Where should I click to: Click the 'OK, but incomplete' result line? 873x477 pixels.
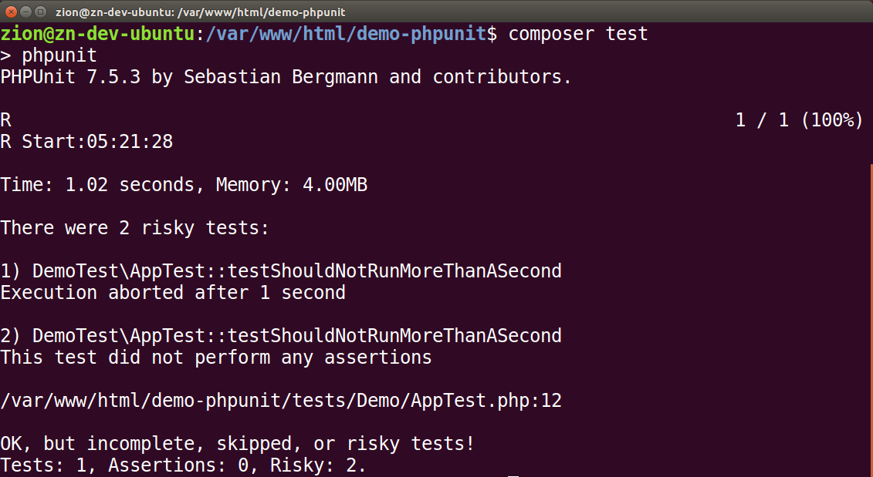(x=238, y=444)
